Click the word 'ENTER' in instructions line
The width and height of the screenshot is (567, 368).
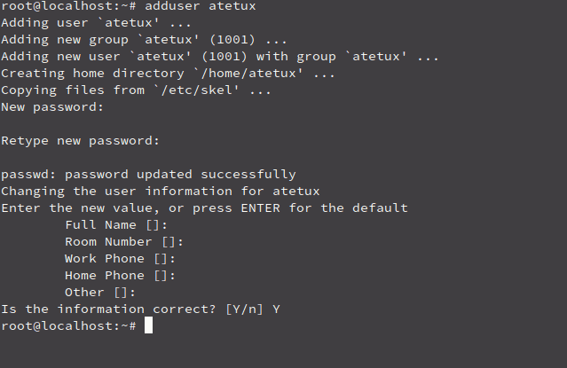tap(260, 208)
